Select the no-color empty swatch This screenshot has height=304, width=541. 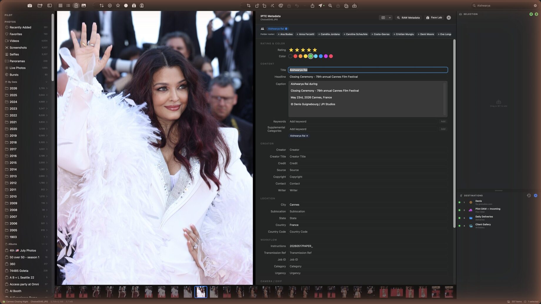click(x=290, y=56)
